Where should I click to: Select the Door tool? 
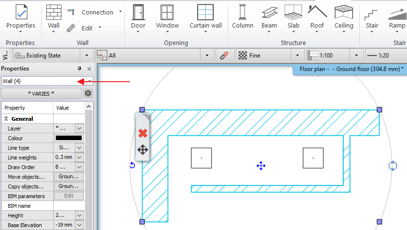pyautogui.click(x=138, y=19)
